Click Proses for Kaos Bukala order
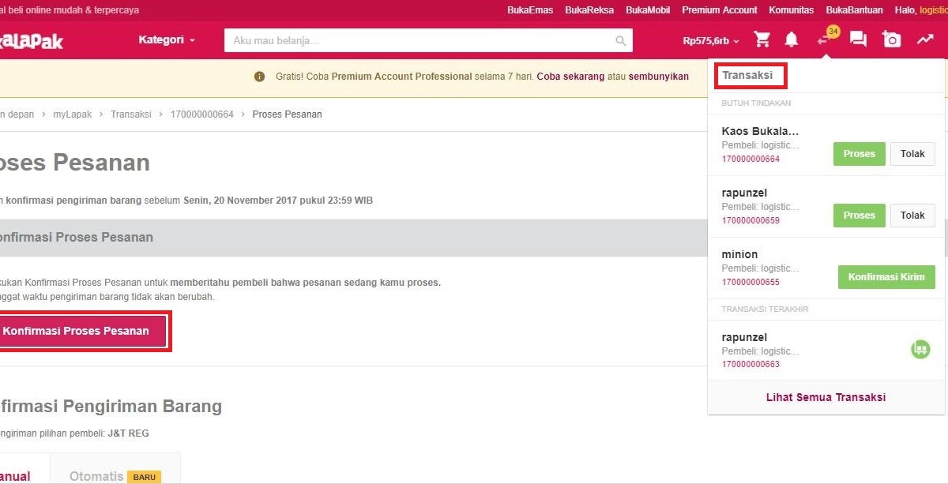 [860, 154]
